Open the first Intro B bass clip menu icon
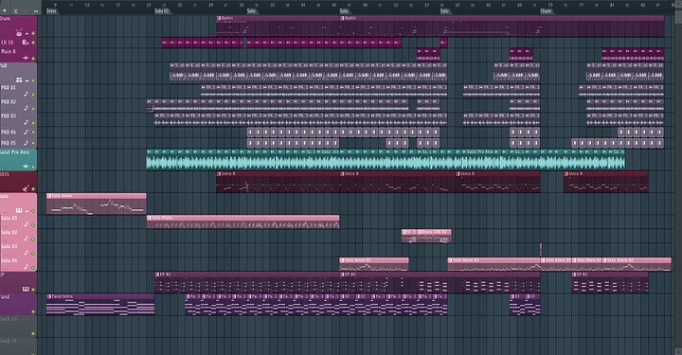This screenshot has height=355, width=682. point(219,174)
